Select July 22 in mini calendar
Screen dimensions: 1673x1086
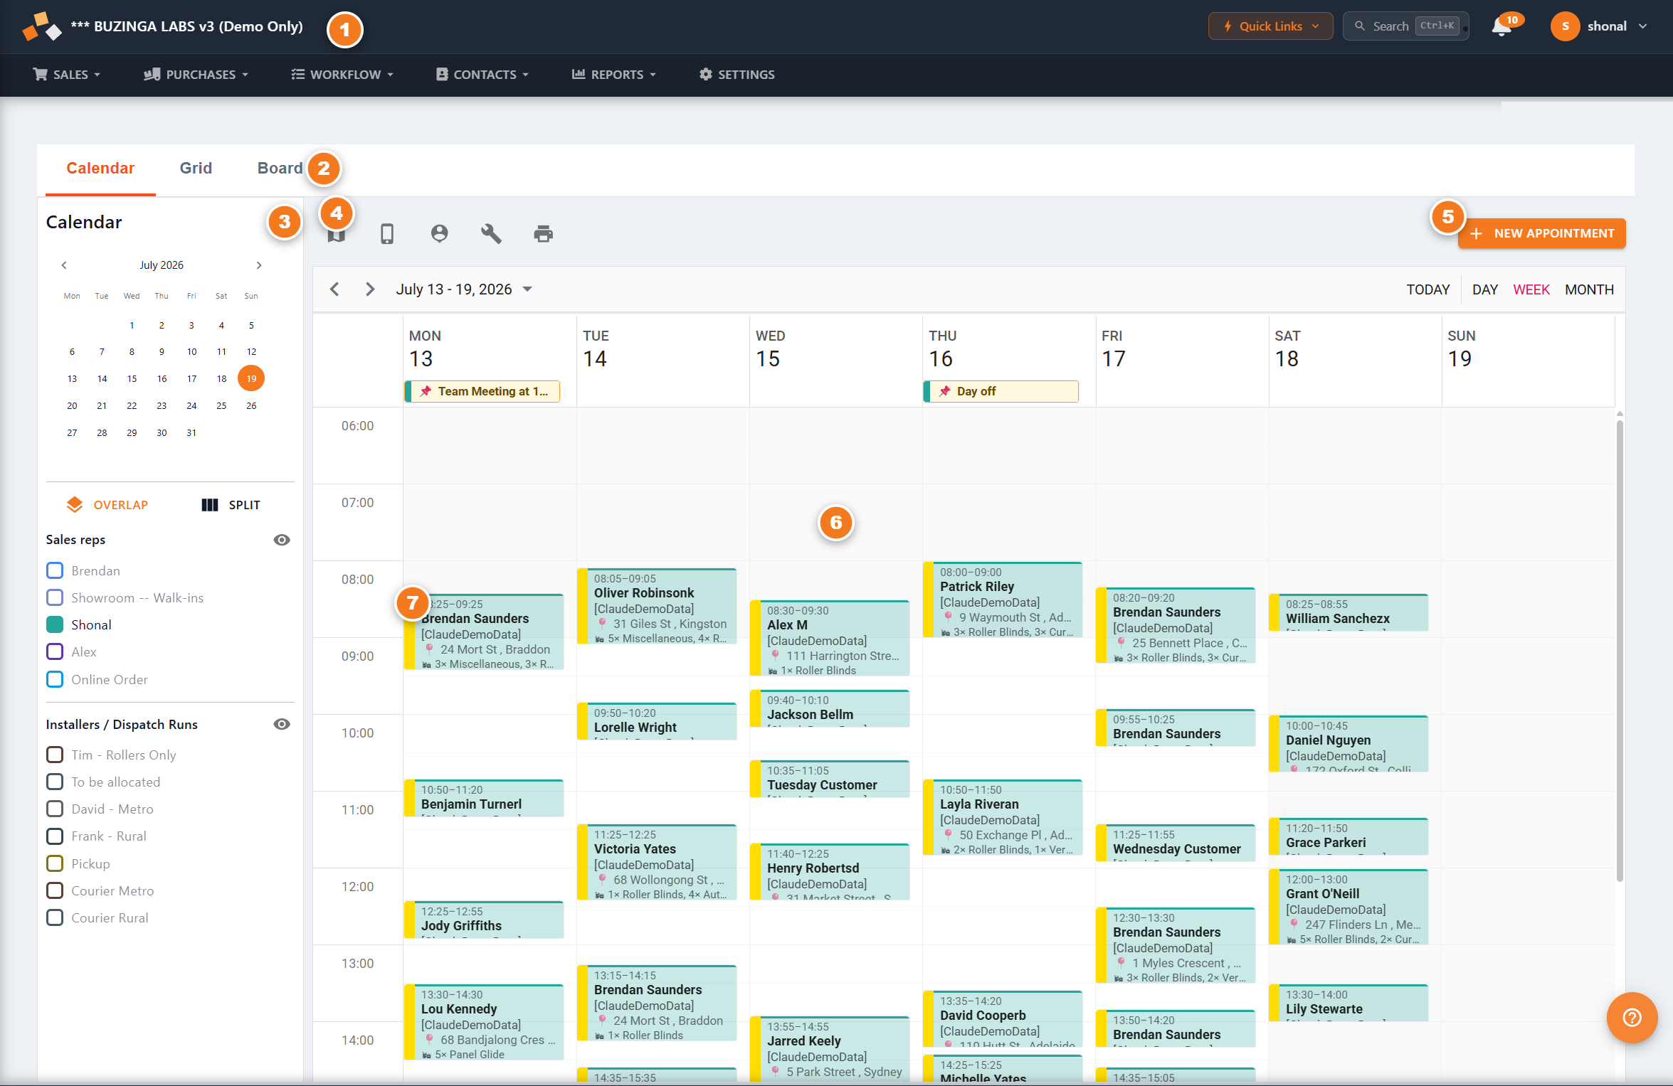coord(132,406)
